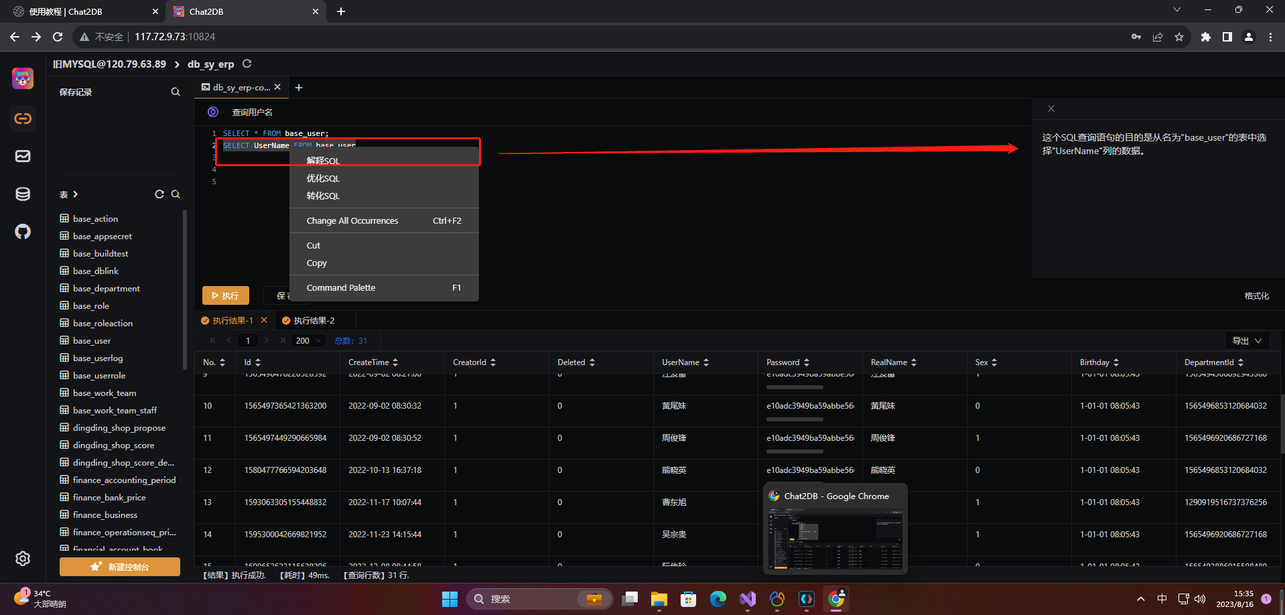Open Chrome's tab search chevron

point(1177,10)
